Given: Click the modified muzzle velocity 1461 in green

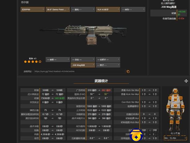Looking at the screenshot, I should click(x=59, y=98).
